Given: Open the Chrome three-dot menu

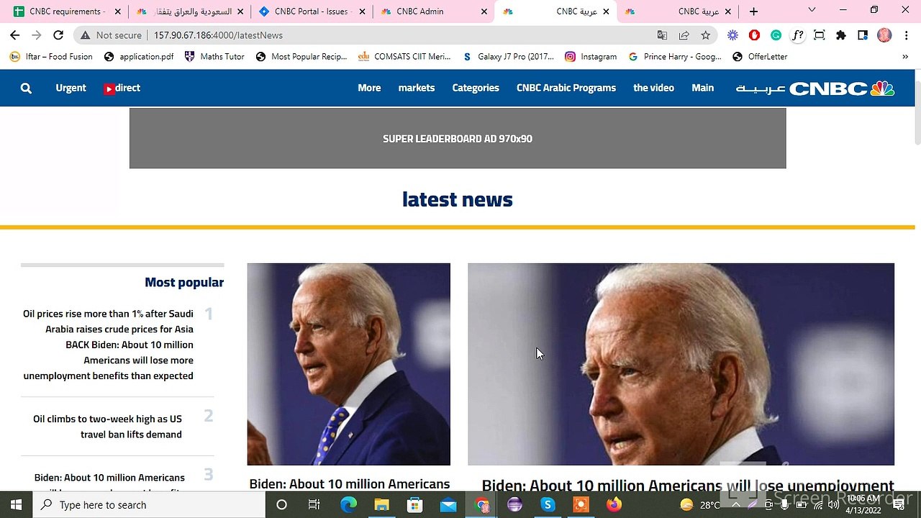Looking at the screenshot, I should pos(906,35).
